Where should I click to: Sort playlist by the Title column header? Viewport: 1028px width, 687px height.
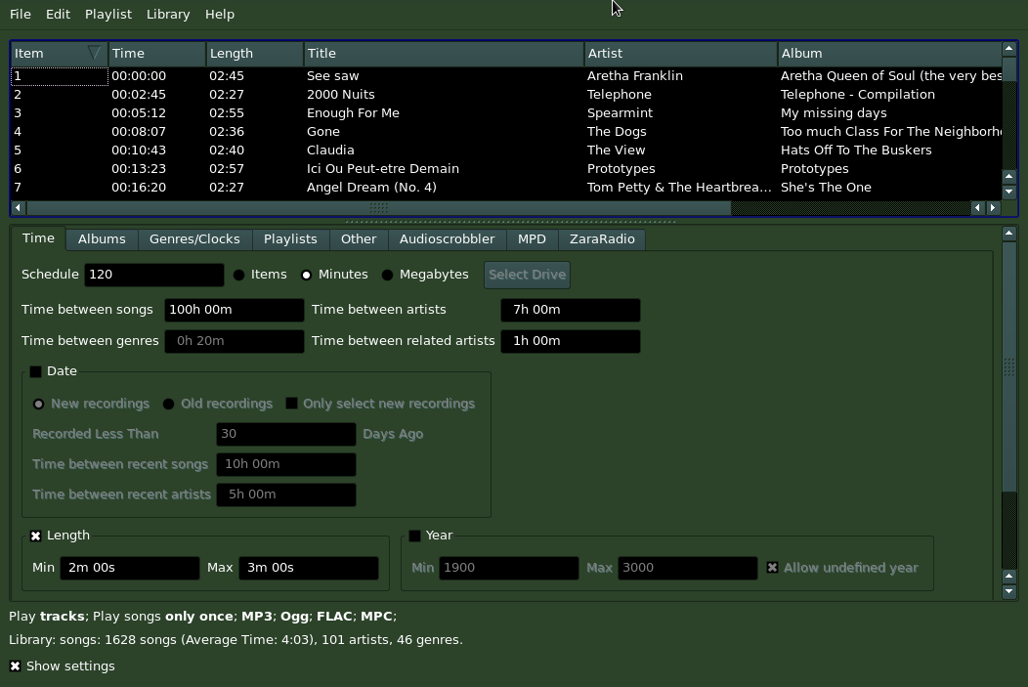(444, 53)
